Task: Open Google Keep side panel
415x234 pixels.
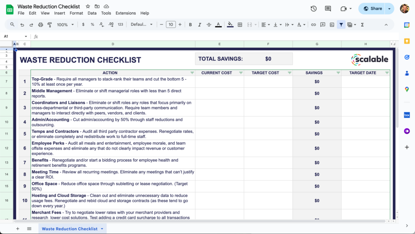Action: (x=407, y=41)
